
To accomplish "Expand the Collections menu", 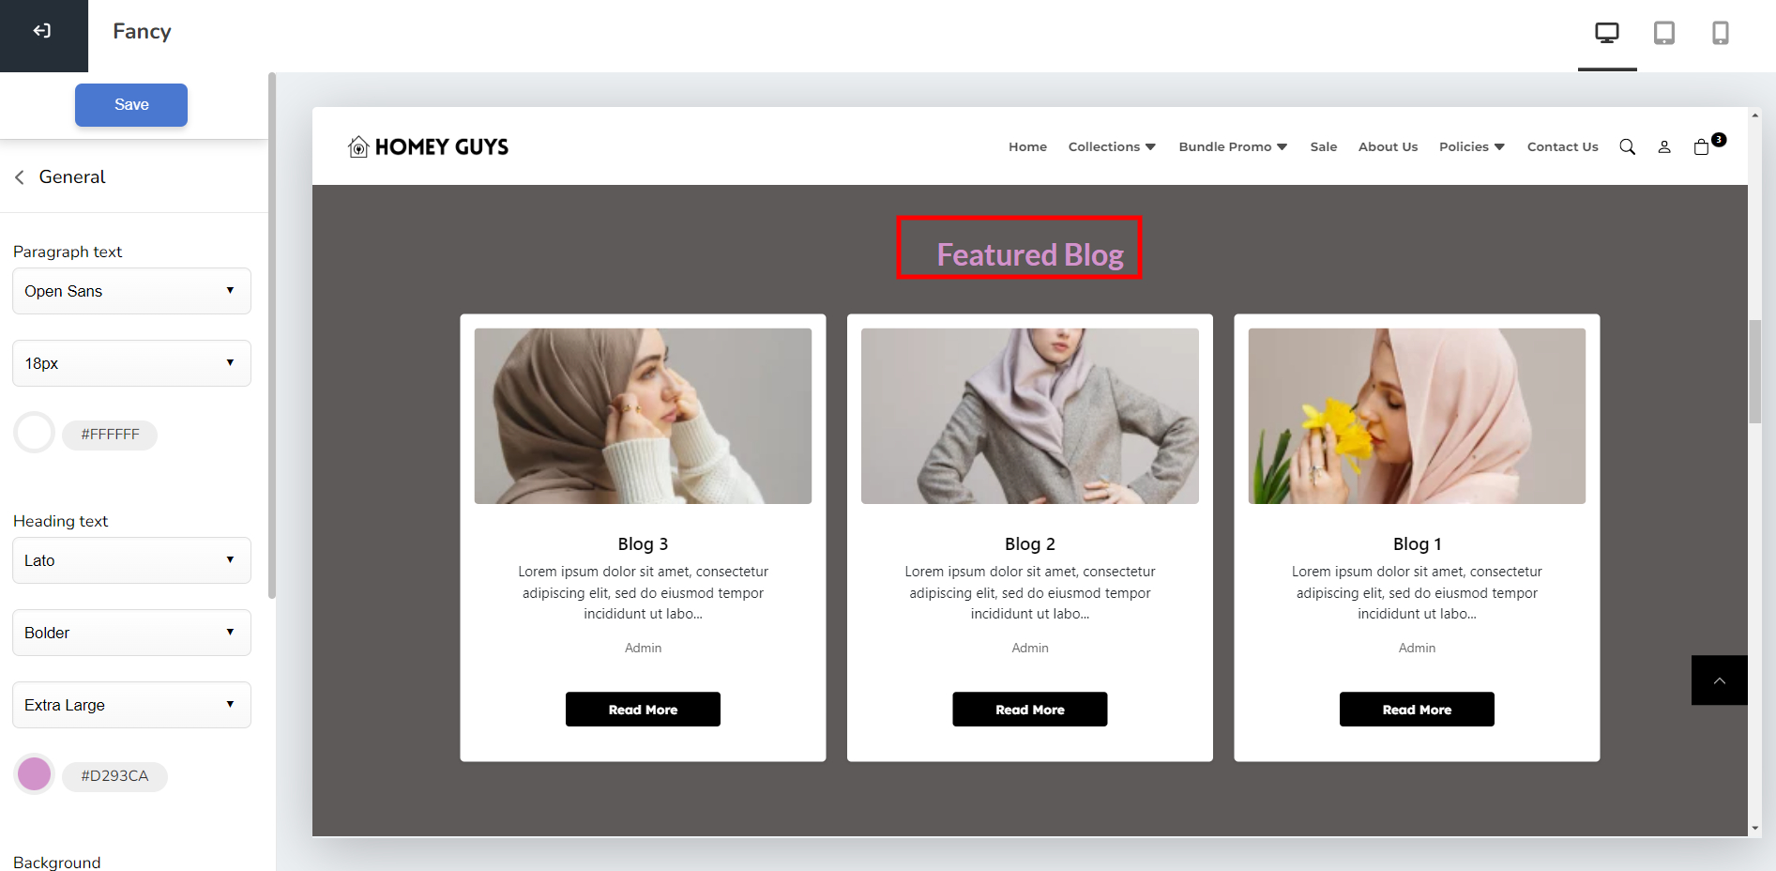I will pos(1112,147).
